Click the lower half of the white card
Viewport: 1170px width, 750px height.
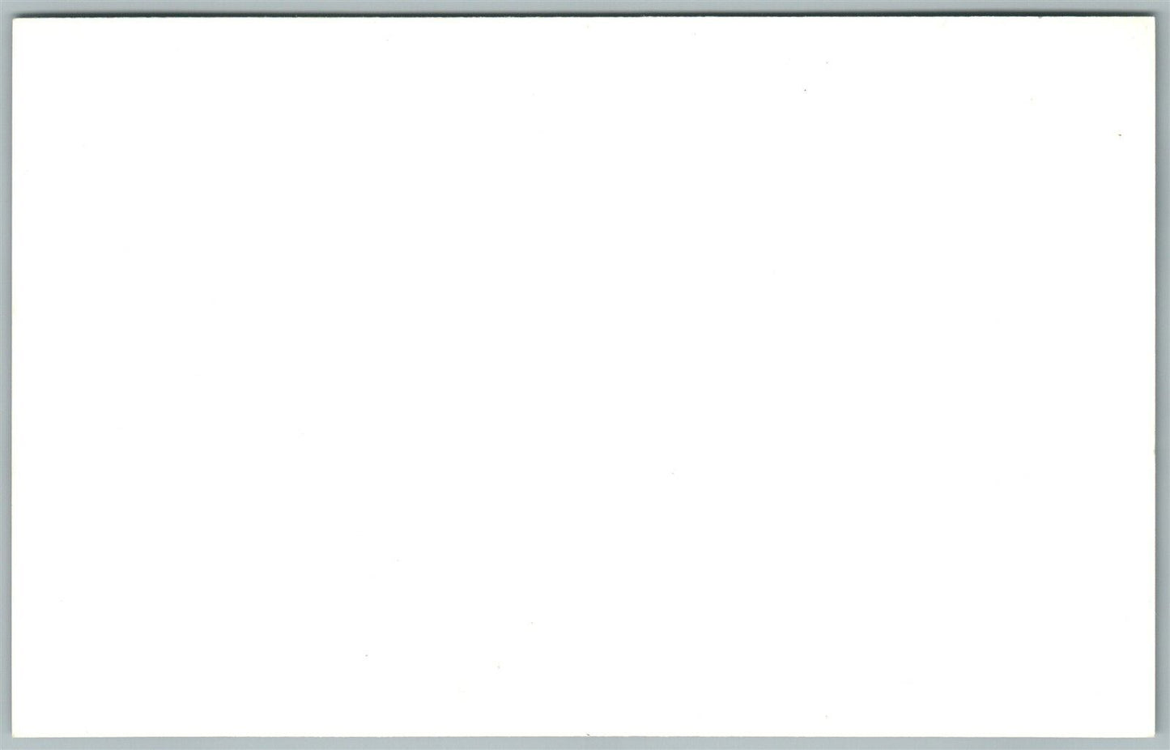(584, 556)
